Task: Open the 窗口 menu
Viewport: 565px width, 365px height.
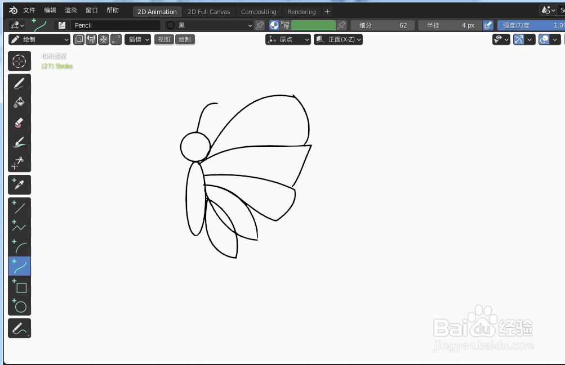Action: point(91,10)
